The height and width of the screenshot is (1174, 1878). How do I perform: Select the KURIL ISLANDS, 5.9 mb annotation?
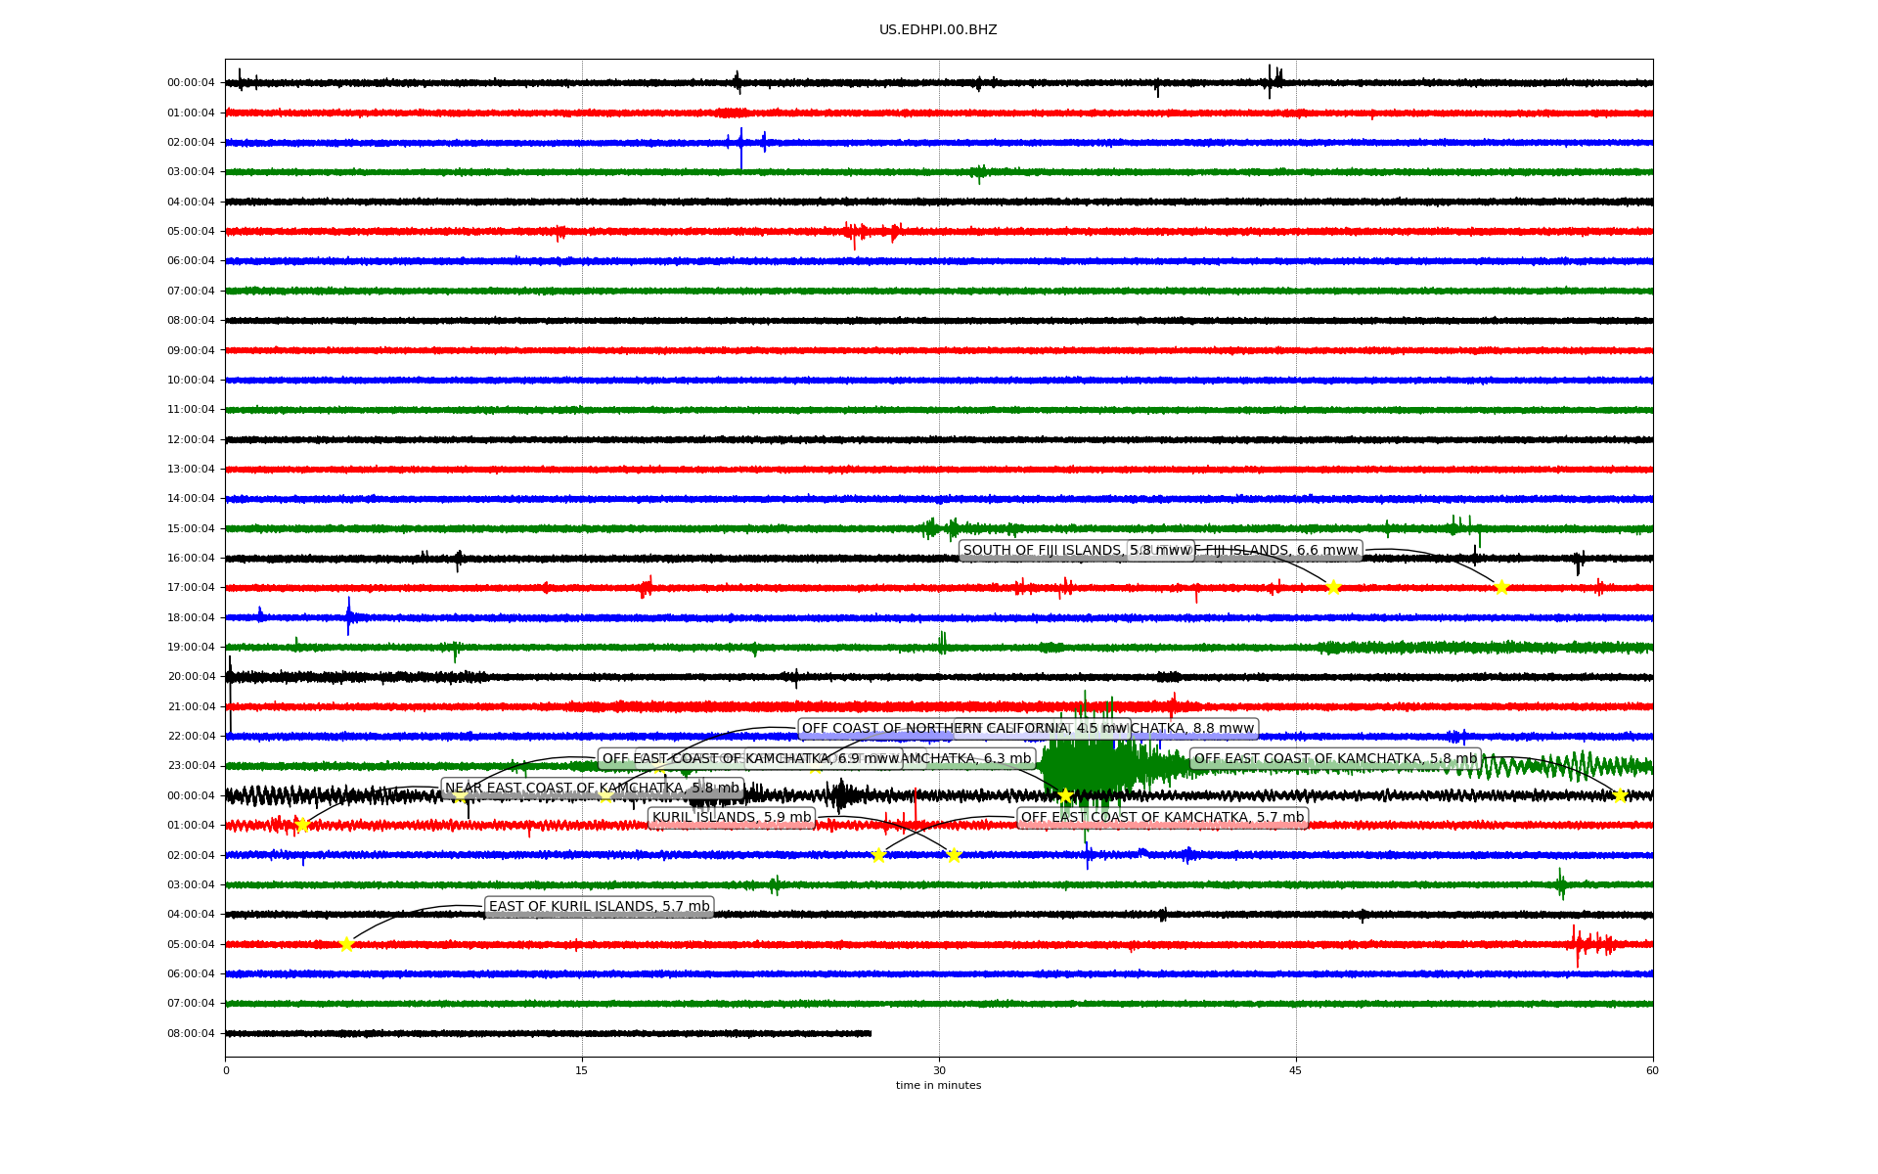coord(732,818)
